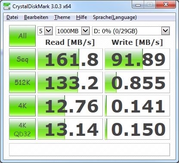The height and width of the screenshot is (163, 179).
Task: Minimize the CrystalDiskMark window
Action: click(x=138, y=5)
